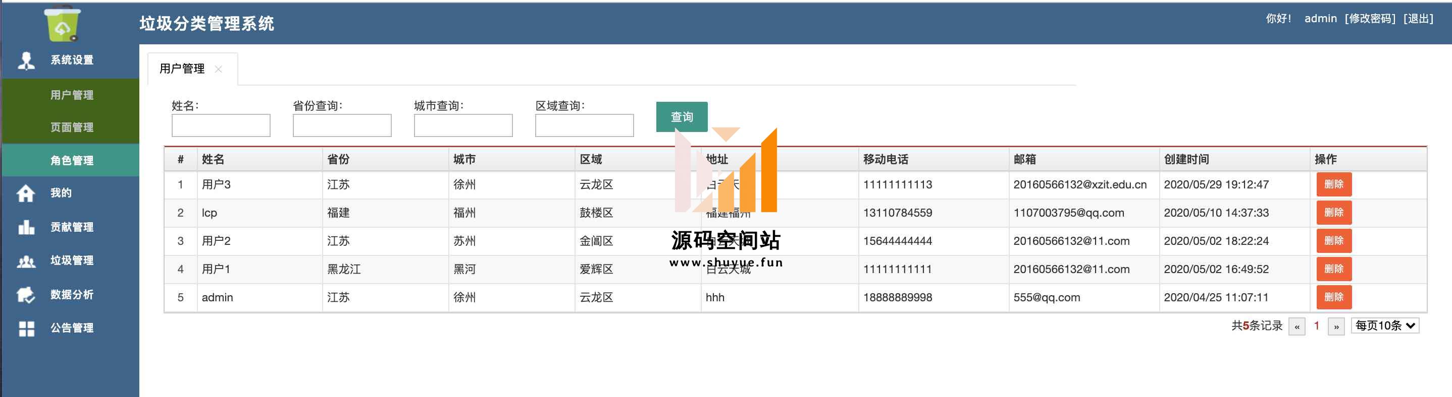Go to previous page with « button
Image resolution: width=1452 pixels, height=397 pixels.
[x=1297, y=326]
